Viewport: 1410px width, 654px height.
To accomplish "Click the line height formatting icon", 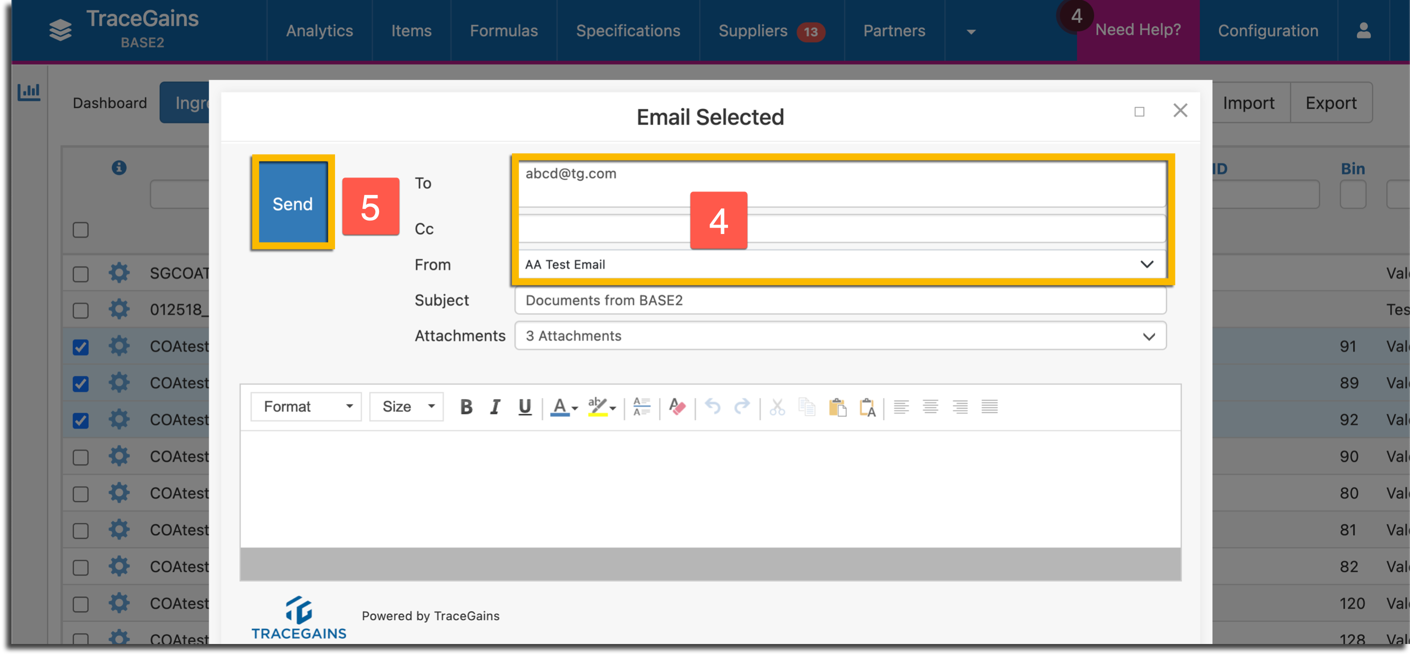I will (641, 406).
